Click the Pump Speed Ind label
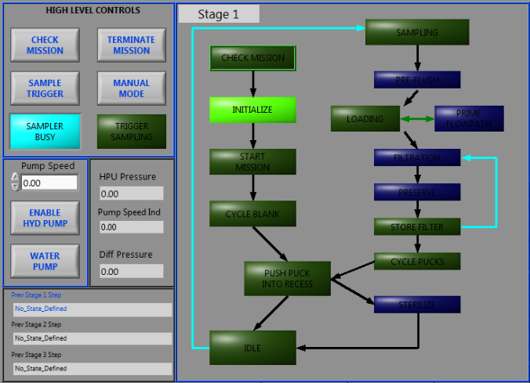530x383 pixels. (x=129, y=212)
